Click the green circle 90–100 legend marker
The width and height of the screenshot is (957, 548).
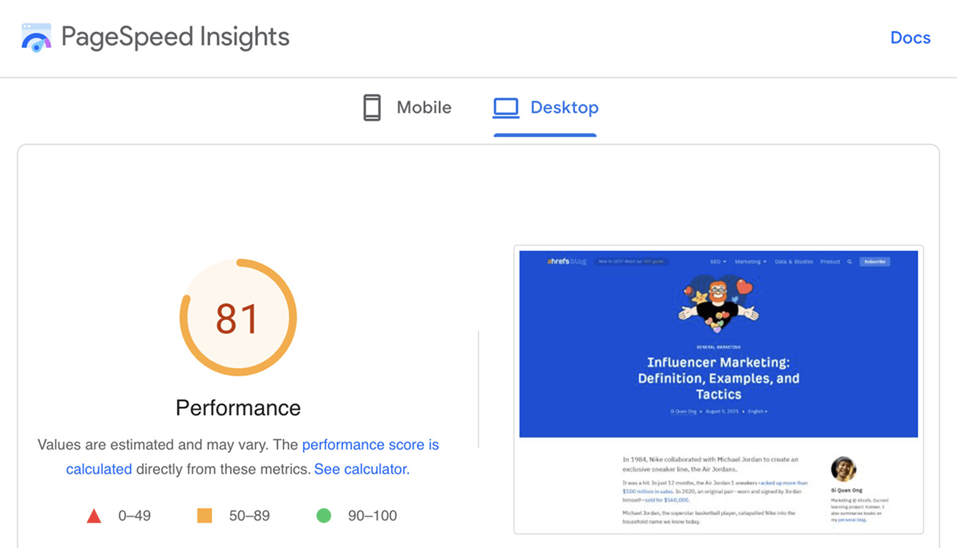pyautogui.click(x=324, y=515)
